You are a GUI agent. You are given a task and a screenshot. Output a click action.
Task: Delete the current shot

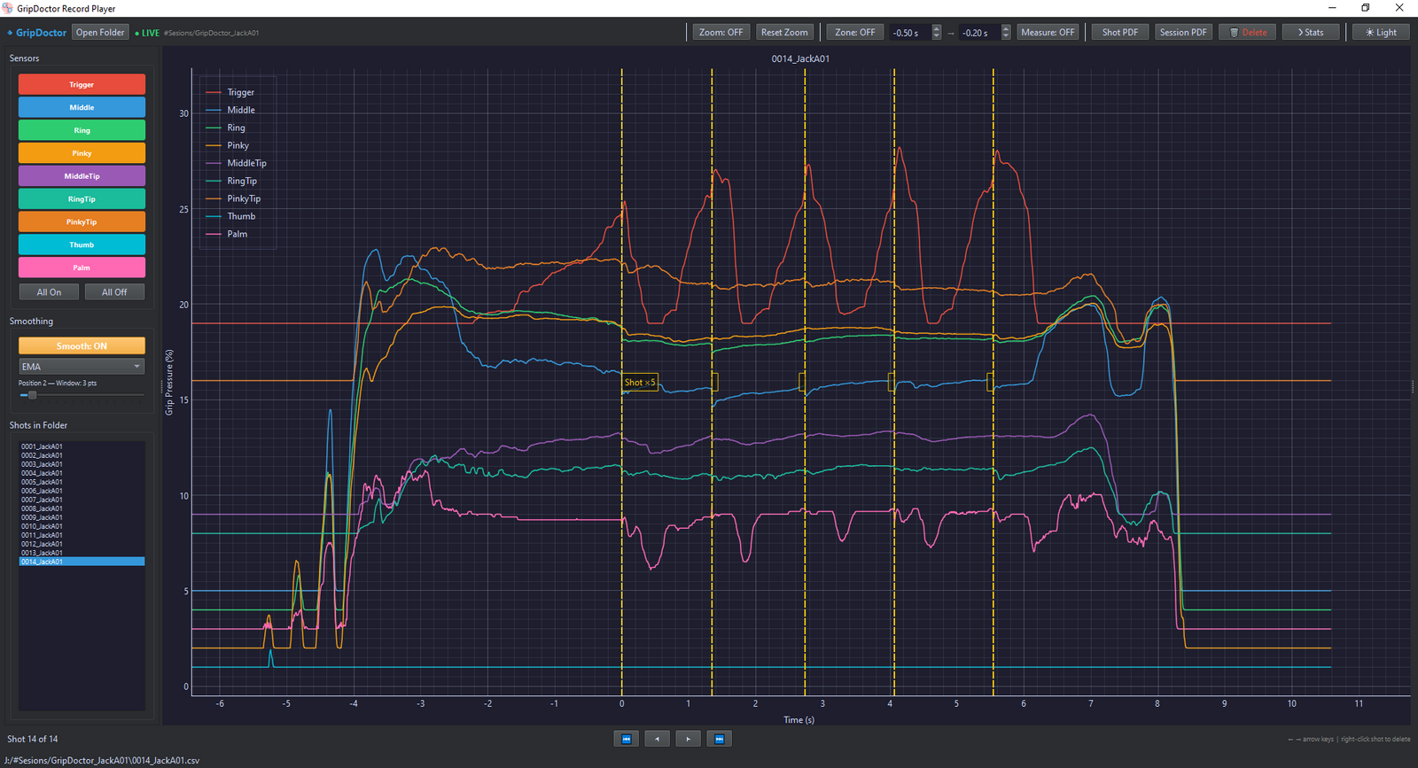coord(1248,33)
